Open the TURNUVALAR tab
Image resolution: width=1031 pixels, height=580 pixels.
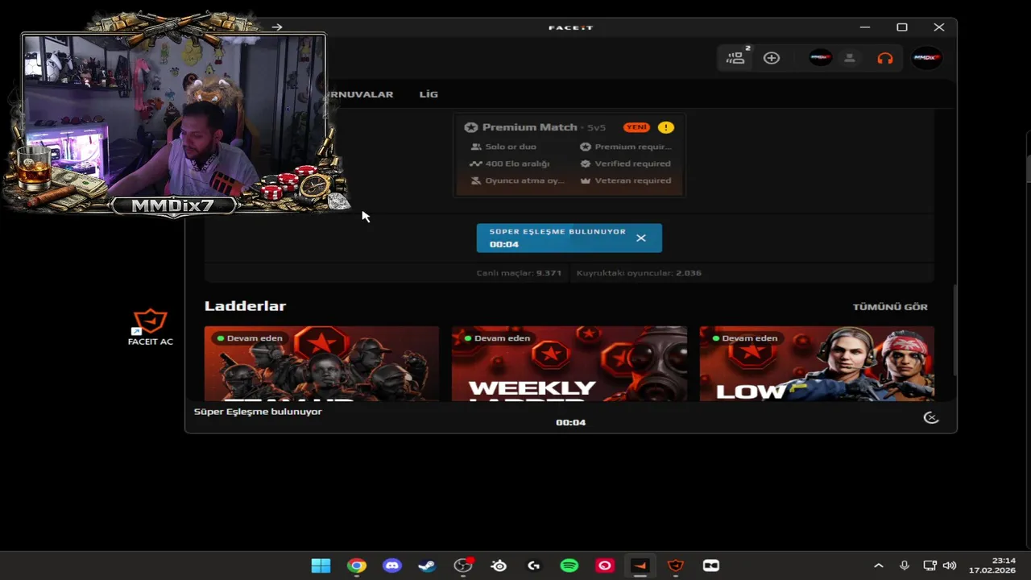[x=358, y=94]
